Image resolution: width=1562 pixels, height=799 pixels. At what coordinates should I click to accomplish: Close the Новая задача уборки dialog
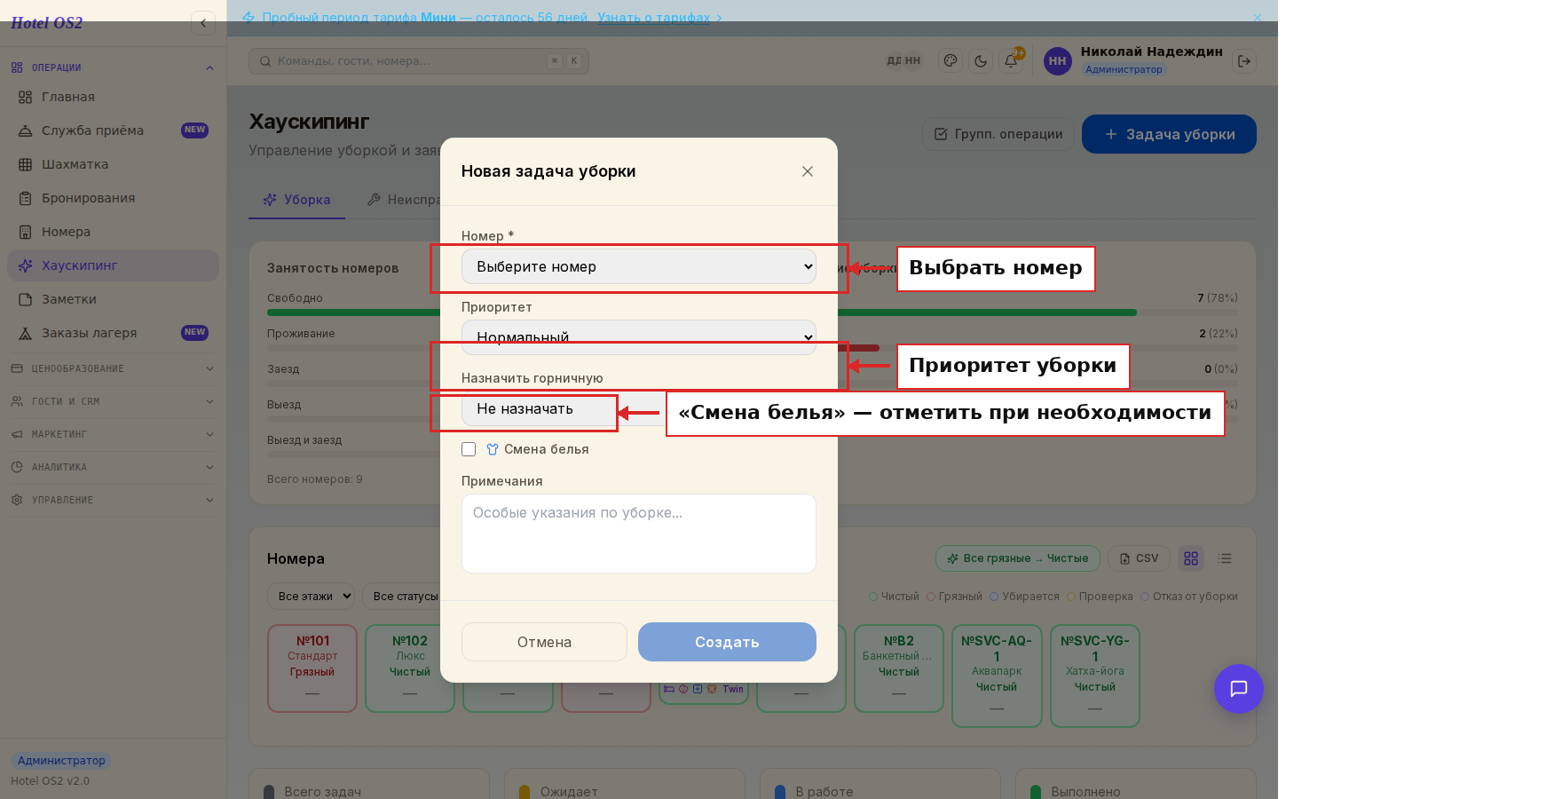coord(808,171)
